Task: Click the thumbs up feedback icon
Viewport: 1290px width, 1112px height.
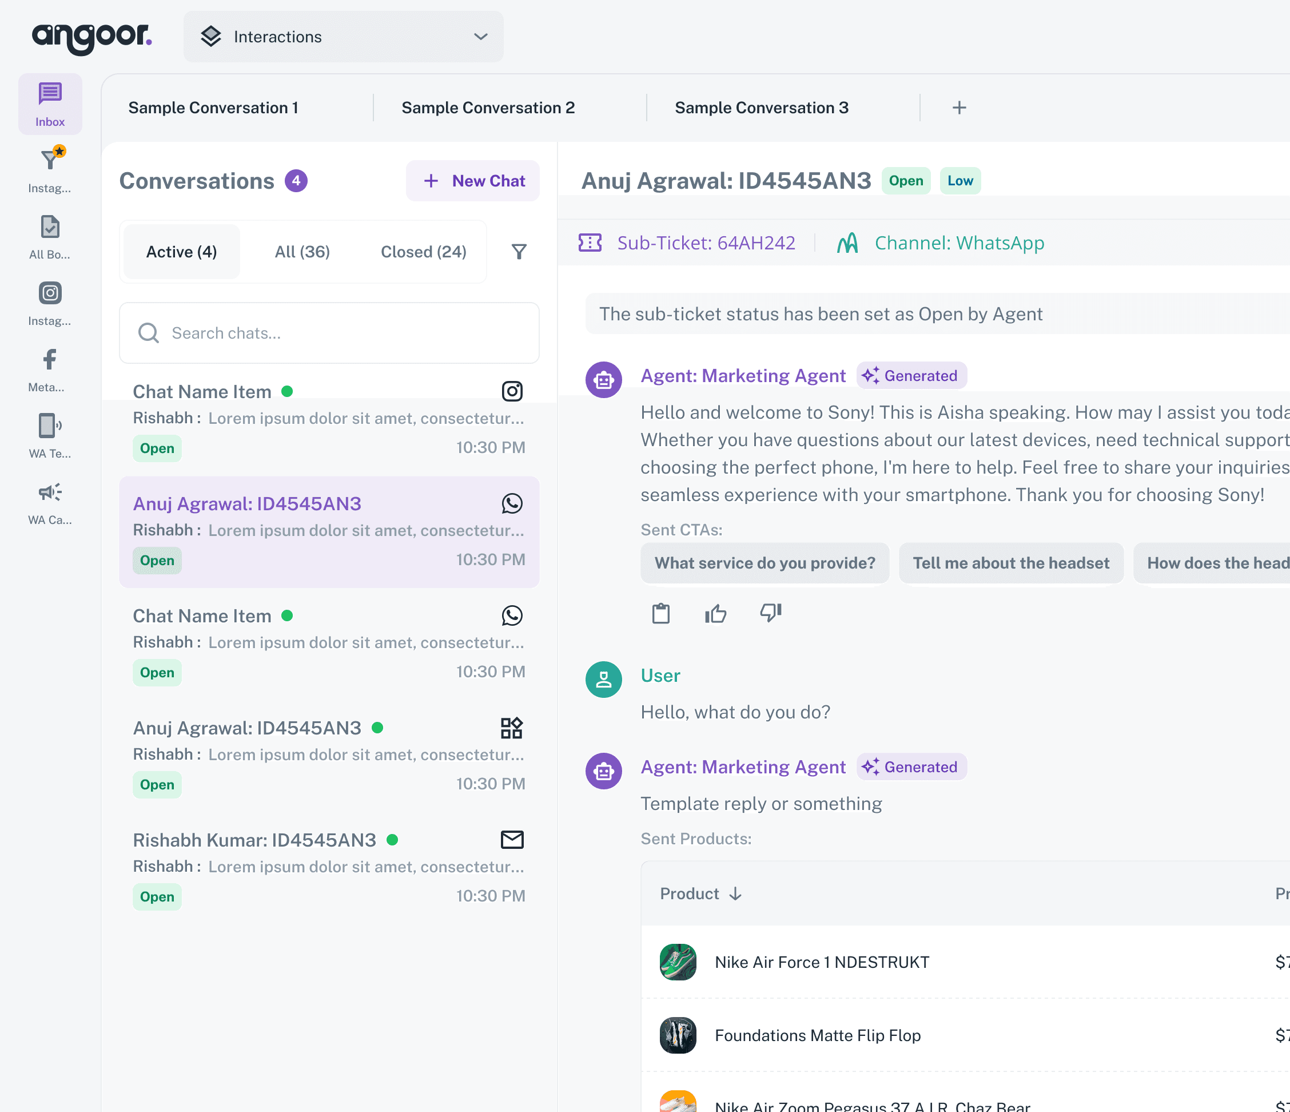Action: coord(715,614)
